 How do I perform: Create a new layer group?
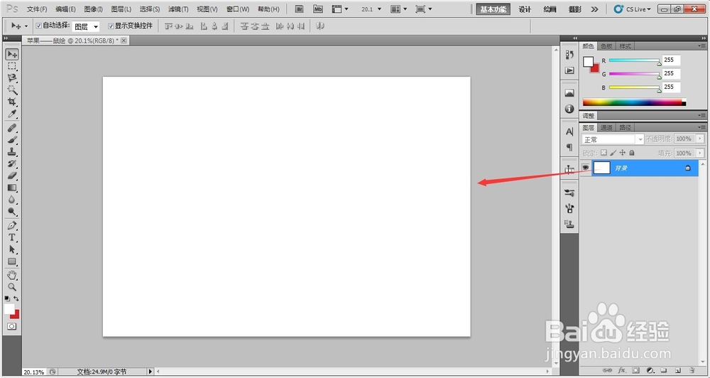pos(664,370)
